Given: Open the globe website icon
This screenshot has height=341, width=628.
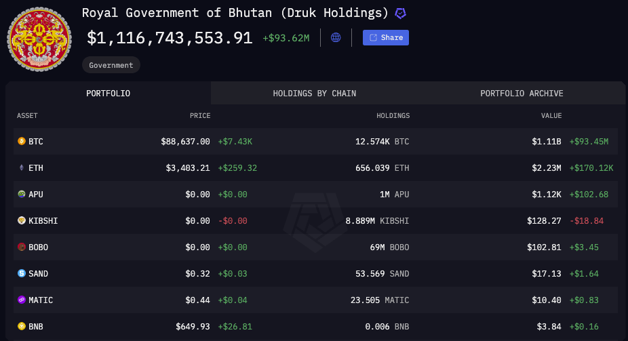Looking at the screenshot, I should pos(336,37).
